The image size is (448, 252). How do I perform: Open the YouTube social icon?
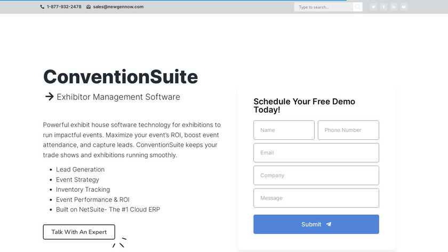[x=404, y=7]
